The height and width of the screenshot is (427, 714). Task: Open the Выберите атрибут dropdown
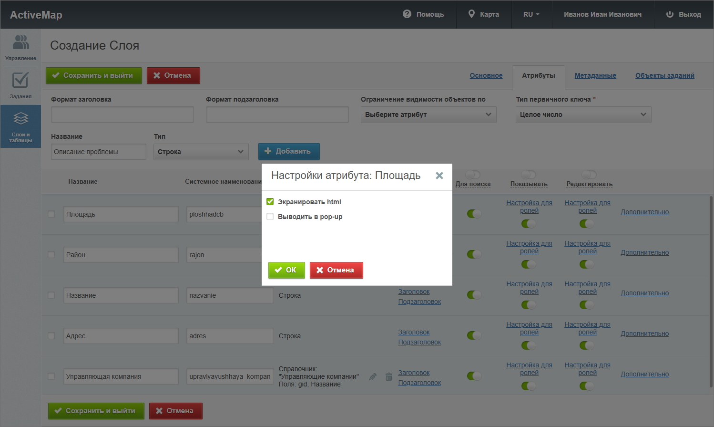[428, 115]
